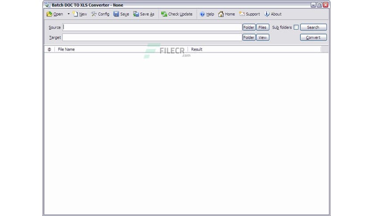Image resolution: width=373 pixels, height=216 pixels.
Task: Maximize the converter window
Action: [x=319, y=5]
